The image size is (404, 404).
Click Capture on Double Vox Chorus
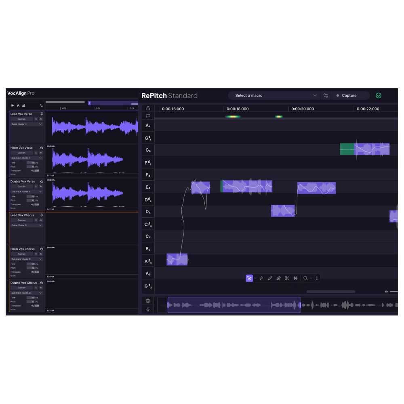[22, 288]
